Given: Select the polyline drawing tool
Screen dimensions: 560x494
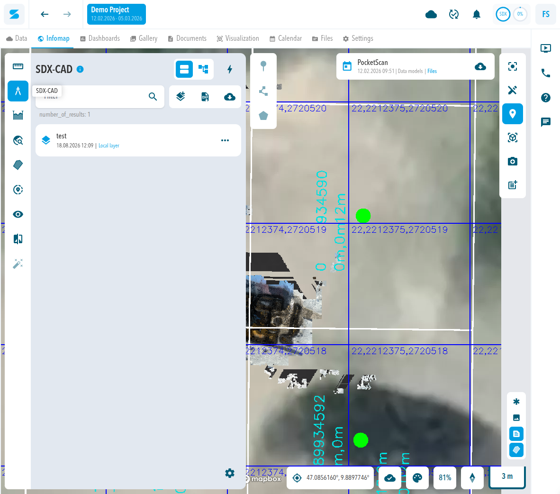Looking at the screenshot, I should point(263,91).
